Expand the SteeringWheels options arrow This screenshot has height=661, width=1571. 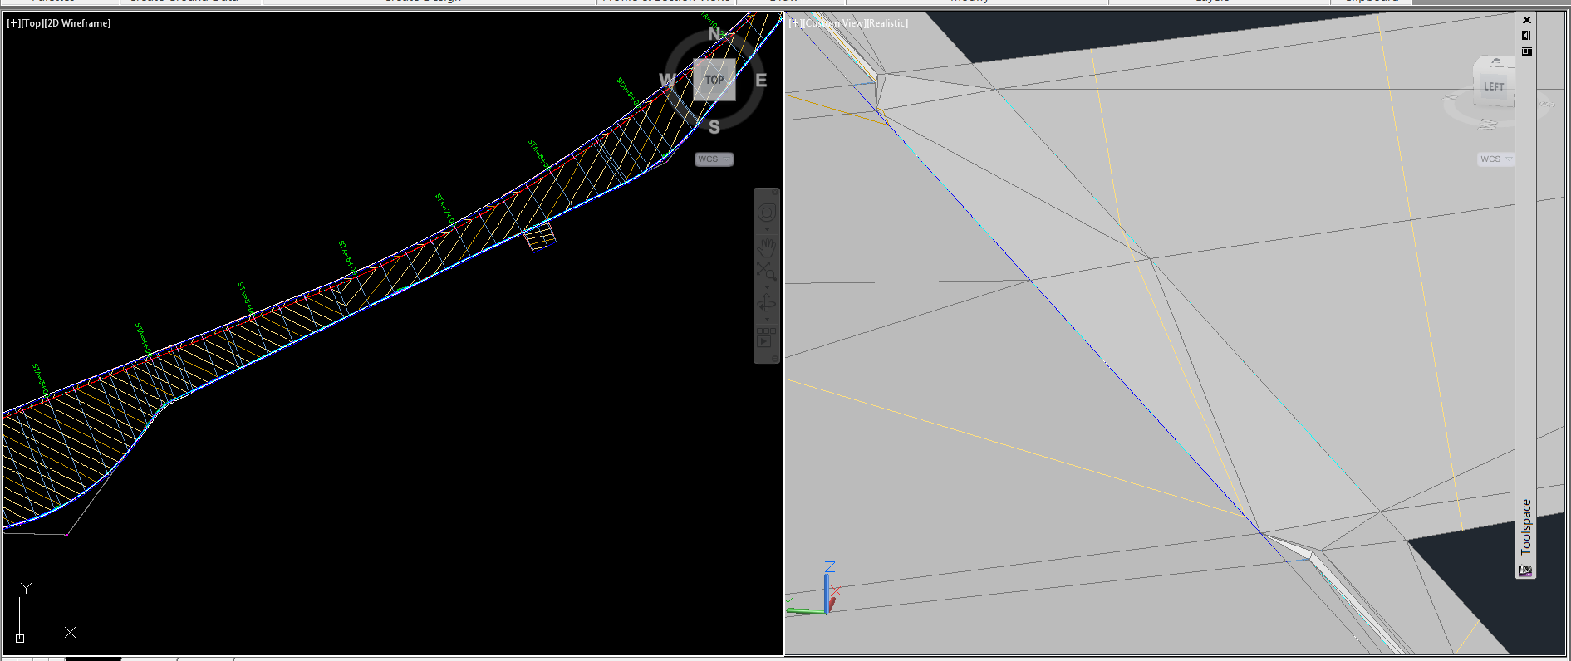[767, 230]
